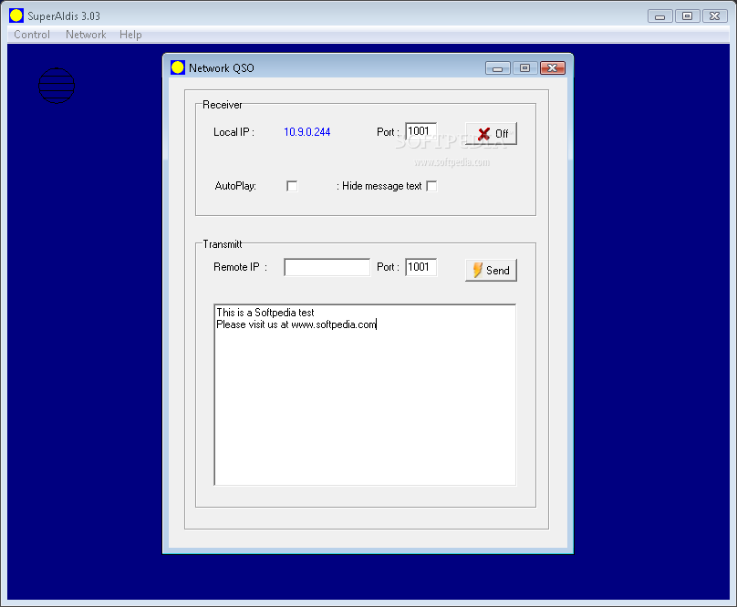Click the Network QSO title bar icon

pos(178,67)
